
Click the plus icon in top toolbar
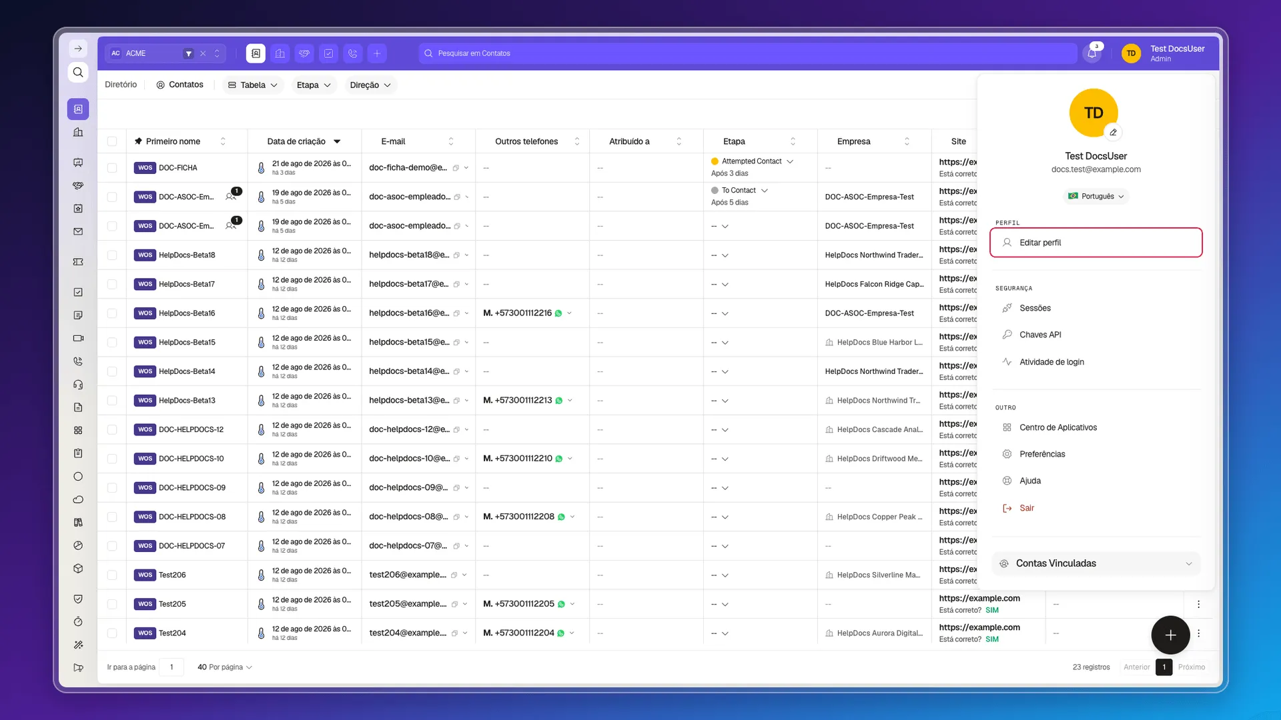click(377, 53)
